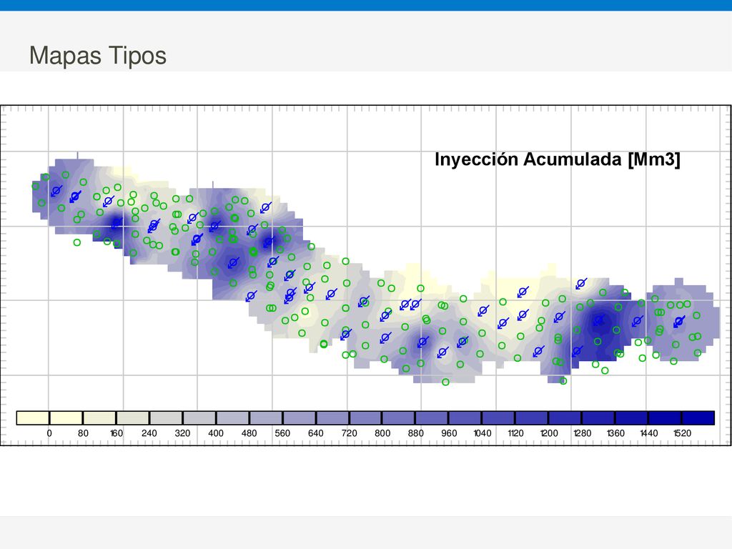This screenshot has width=732, height=549.
Task: Click the legend label '1520'
Action: (x=682, y=433)
